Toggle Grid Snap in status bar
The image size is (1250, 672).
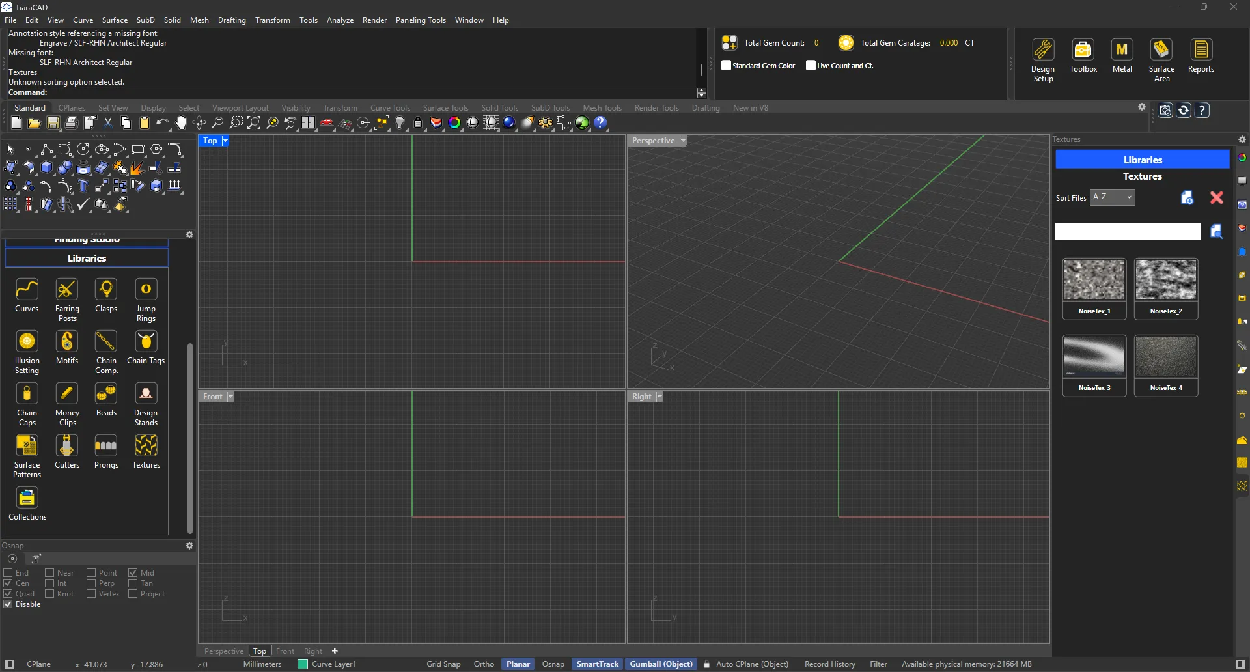click(x=443, y=664)
